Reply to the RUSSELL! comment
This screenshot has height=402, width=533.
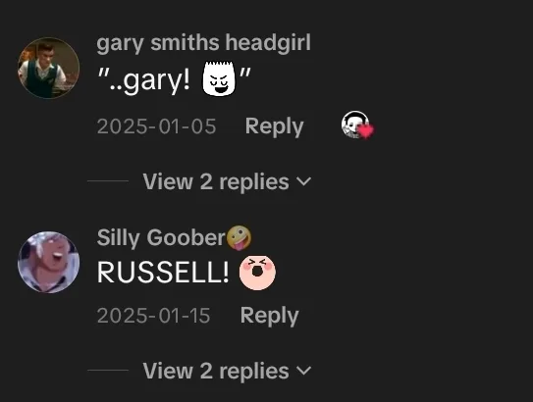[x=270, y=316]
